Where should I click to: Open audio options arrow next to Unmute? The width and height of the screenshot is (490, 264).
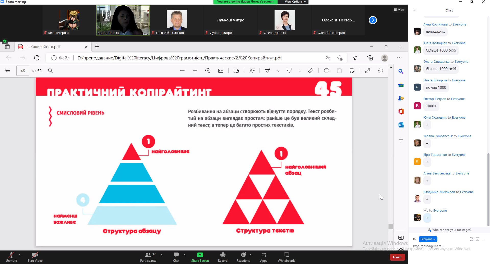point(20,255)
